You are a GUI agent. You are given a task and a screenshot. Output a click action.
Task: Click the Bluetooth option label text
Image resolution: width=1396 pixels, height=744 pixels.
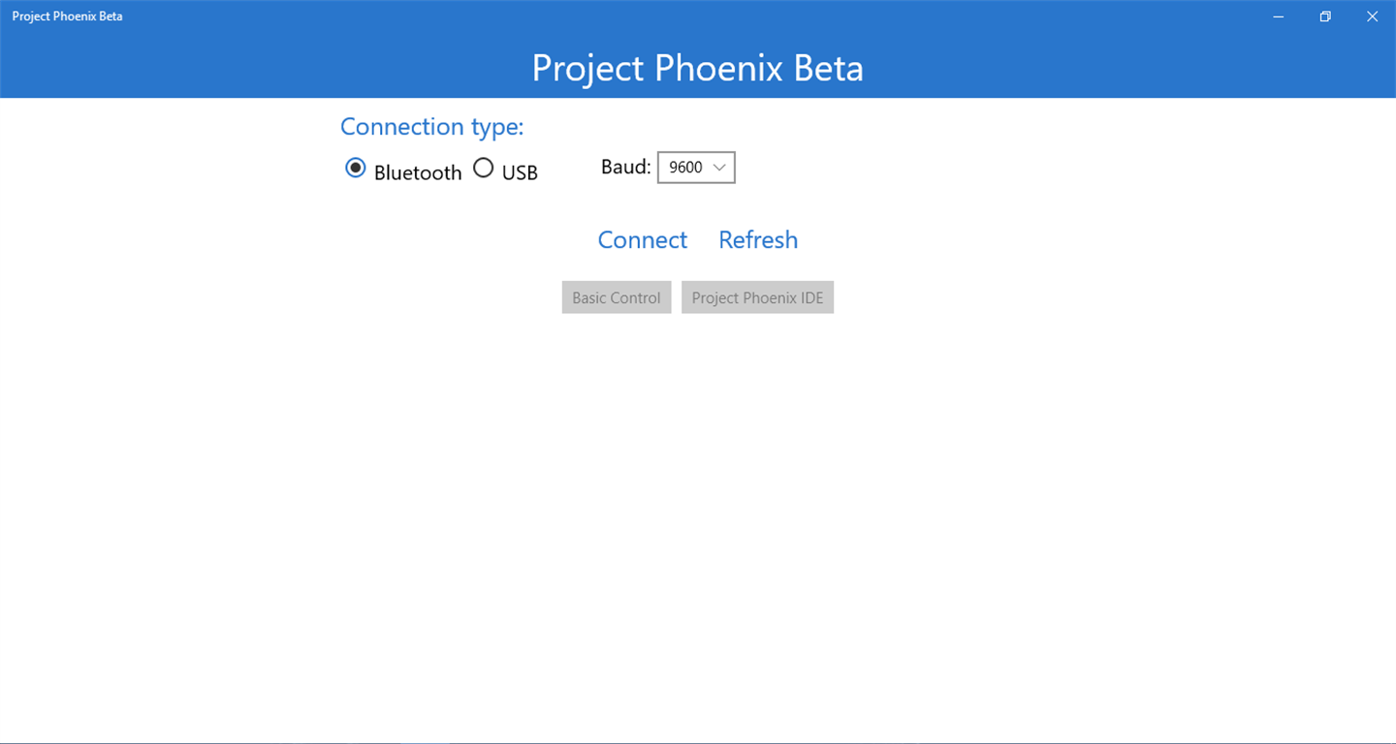[418, 172]
